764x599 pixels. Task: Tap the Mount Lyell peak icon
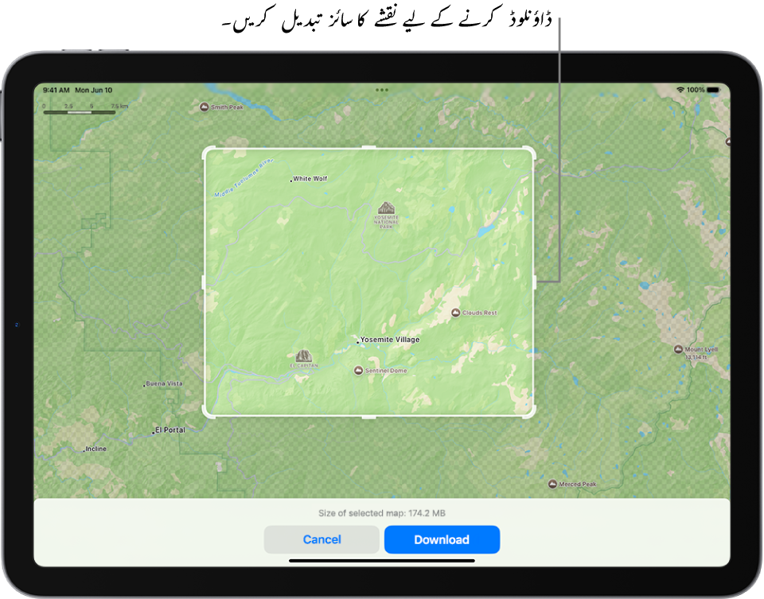[678, 349]
